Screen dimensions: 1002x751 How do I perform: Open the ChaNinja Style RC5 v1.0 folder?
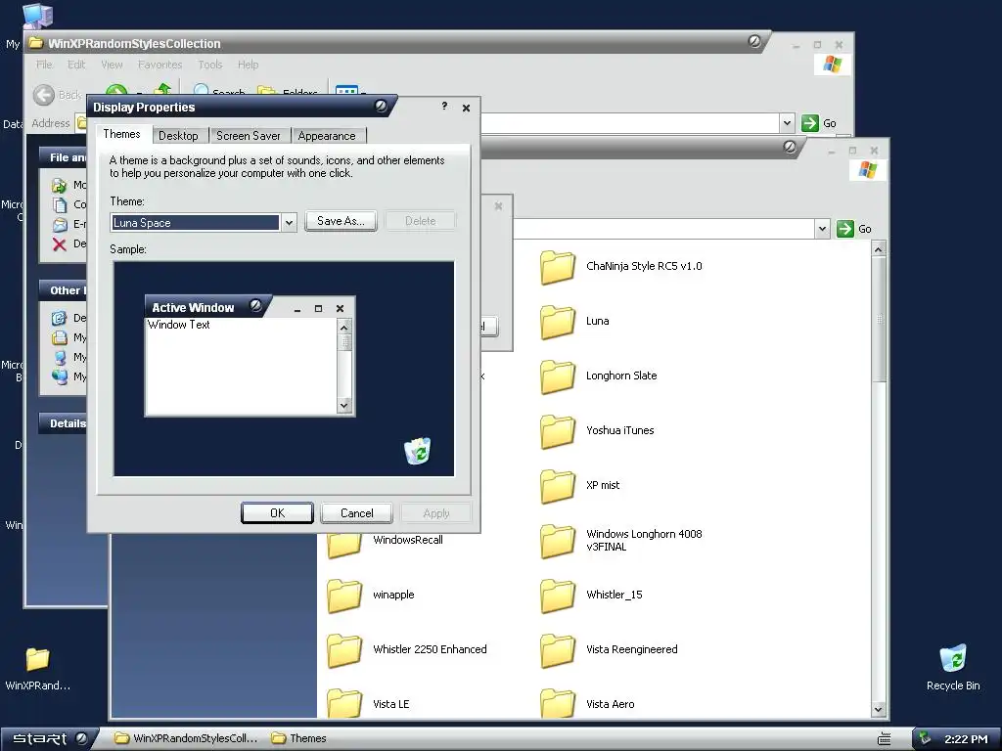[557, 266]
